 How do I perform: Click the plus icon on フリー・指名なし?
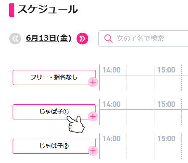coord(93,82)
